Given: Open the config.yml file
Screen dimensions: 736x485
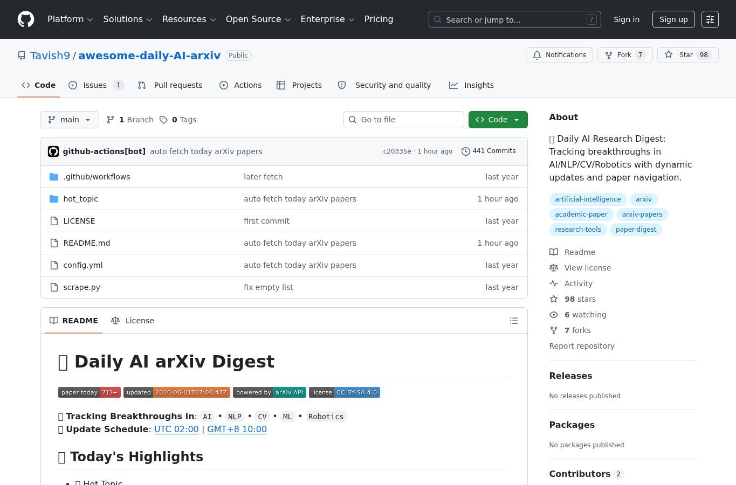Looking at the screenshot, I should point(82,265).
